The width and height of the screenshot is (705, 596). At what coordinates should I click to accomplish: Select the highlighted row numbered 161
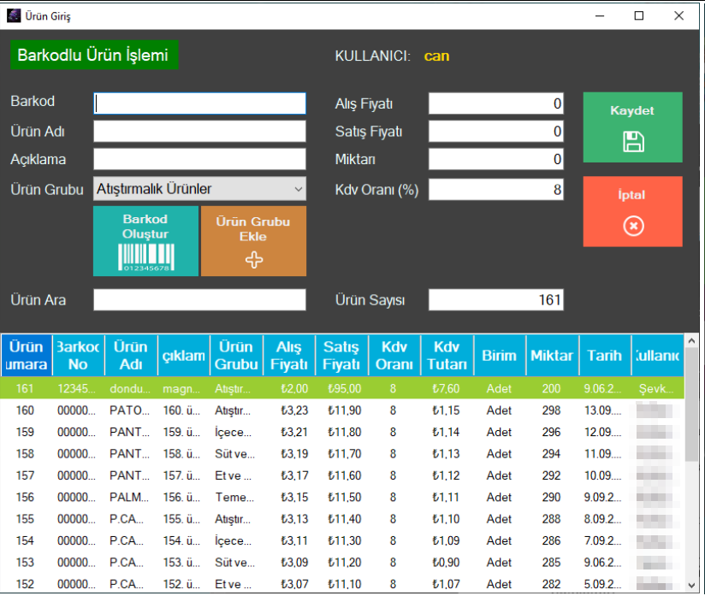(342, 388)
